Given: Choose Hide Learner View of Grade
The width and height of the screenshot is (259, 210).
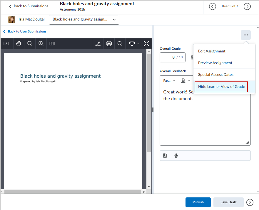Looking at the screenshot, I should [x=221, y=87].
